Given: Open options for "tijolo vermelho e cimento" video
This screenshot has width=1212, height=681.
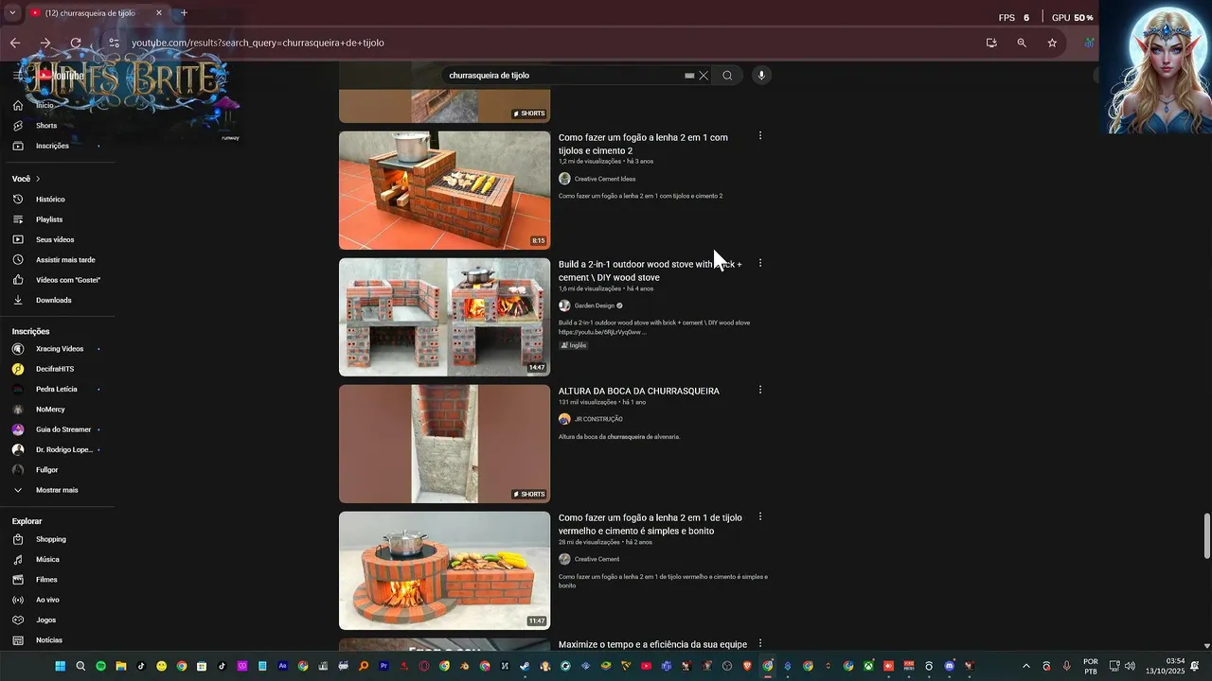Looking at the screenshot, I should [x=759, y=516].
